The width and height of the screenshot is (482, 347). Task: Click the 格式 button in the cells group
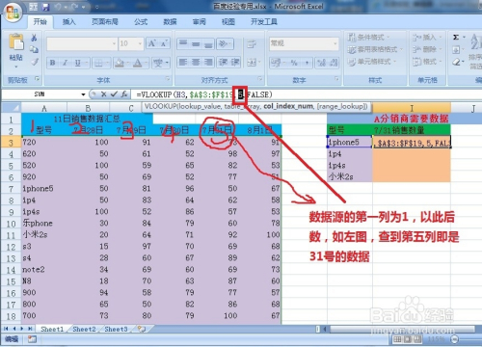tap(427, 61)
